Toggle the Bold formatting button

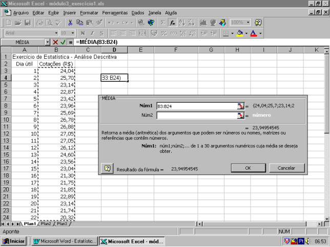pyautogui.click(x=84, y=33)
